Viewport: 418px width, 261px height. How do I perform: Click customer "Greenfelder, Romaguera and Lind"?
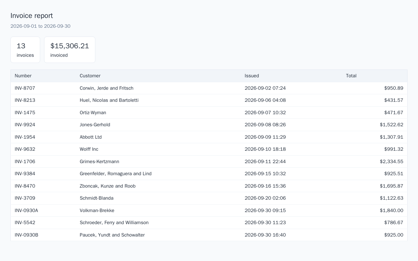tap(116, 174)
